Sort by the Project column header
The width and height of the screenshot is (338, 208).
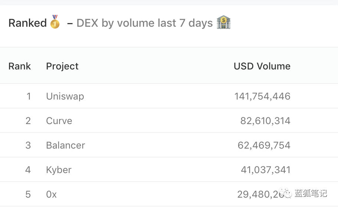pos(62,66)
